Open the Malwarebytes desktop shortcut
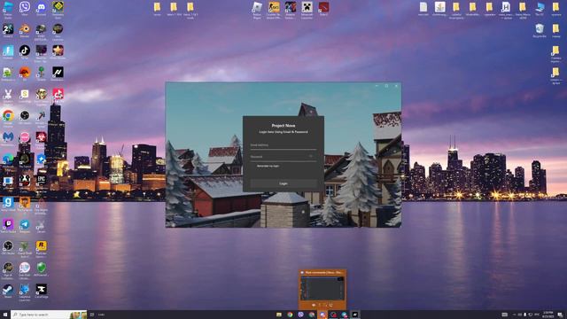The height and width of the screenshot is (319, 567). pyautogui.click(x=8, y=138)
